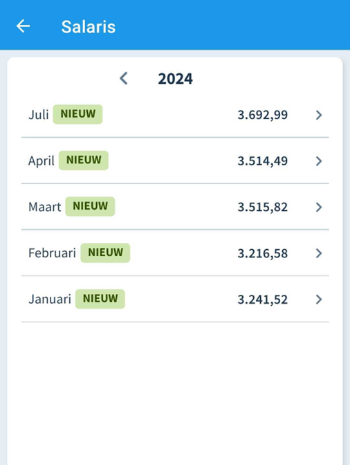Tap the NIEUW badge next to Februari
Screen dimensions: 350x465
[105, 253]
